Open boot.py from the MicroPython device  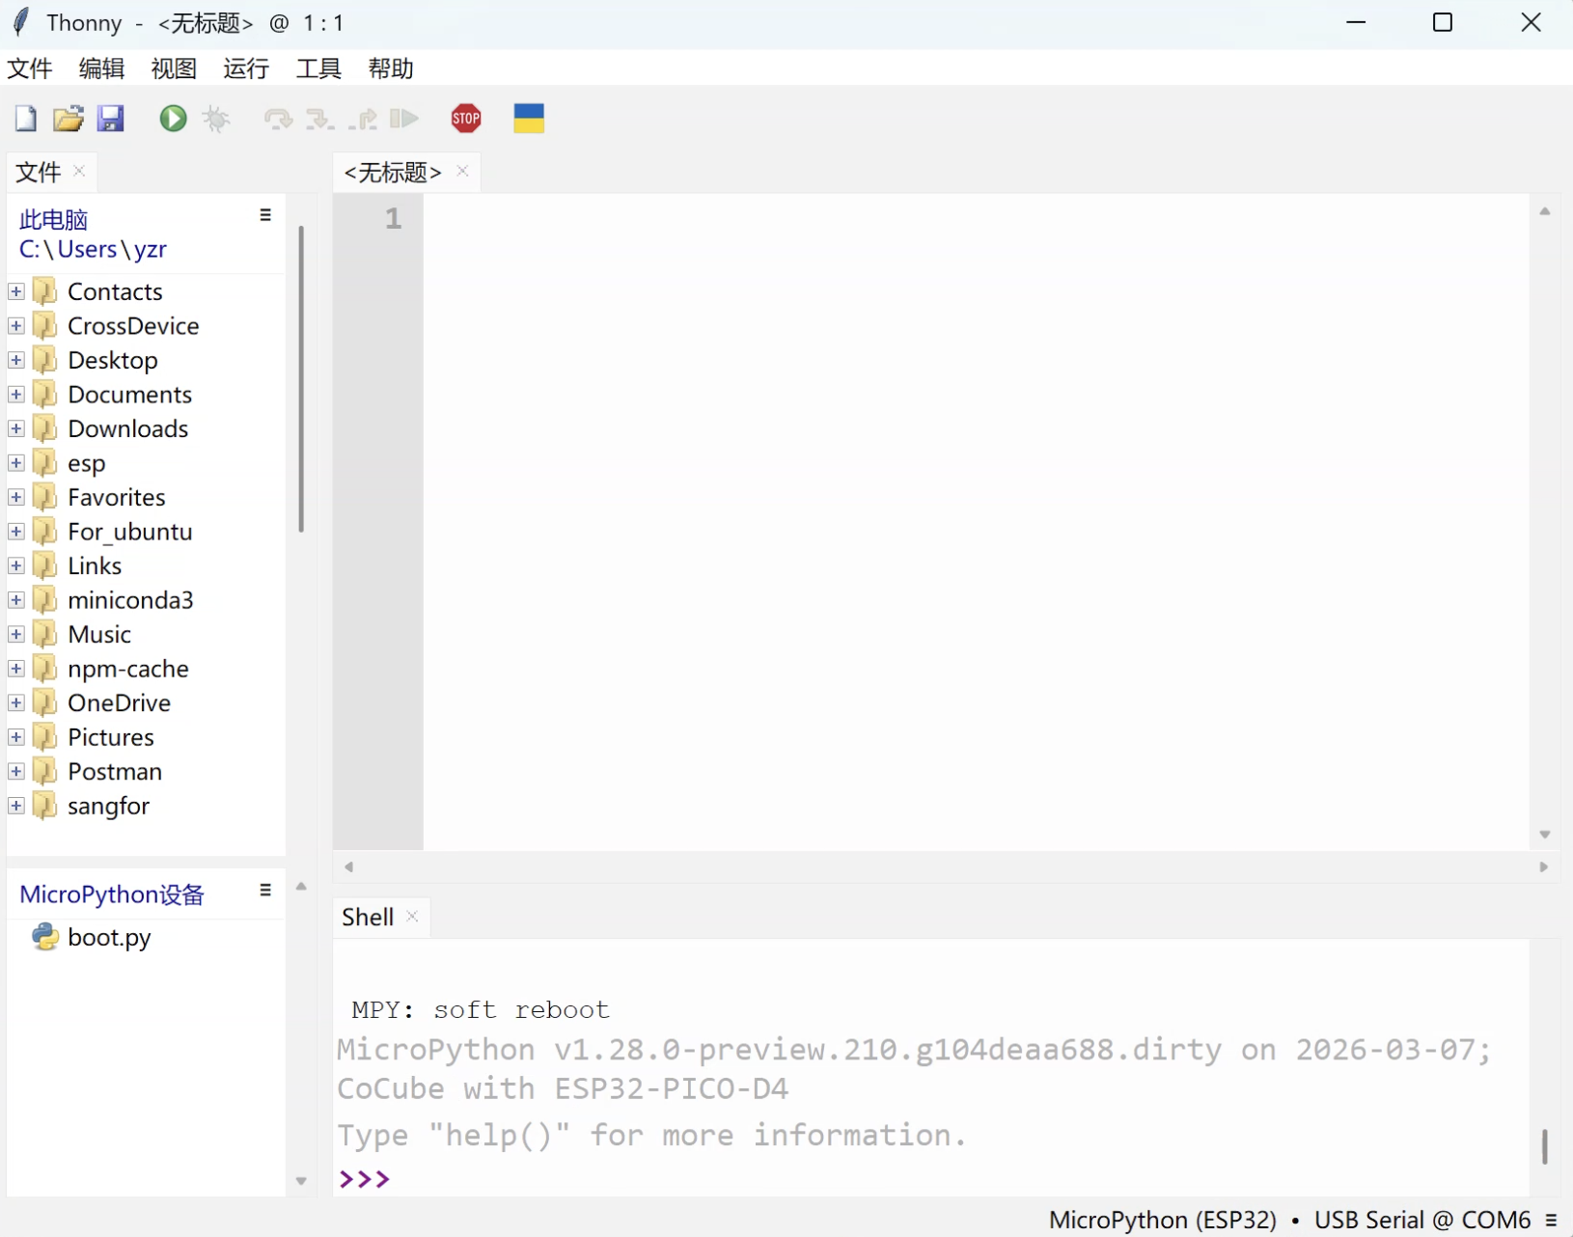[108, 937]
